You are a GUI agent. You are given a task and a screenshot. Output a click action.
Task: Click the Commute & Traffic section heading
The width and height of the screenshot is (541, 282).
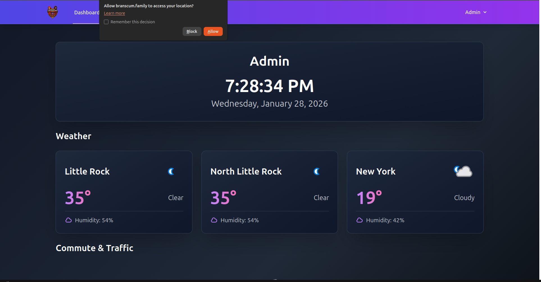point(94,248)
